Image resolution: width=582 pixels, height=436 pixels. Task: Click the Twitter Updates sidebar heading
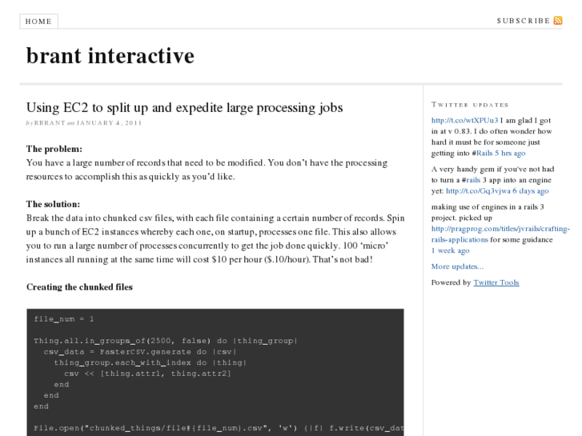pos(470,104)
